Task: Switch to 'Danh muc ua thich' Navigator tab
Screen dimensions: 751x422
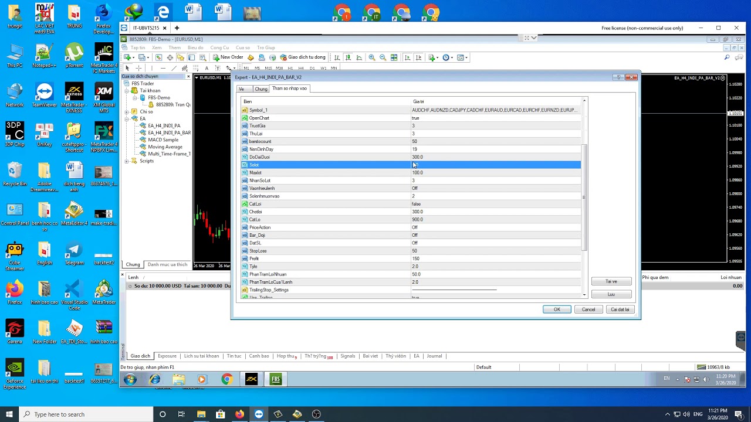Action: click(x=167, y=264)
